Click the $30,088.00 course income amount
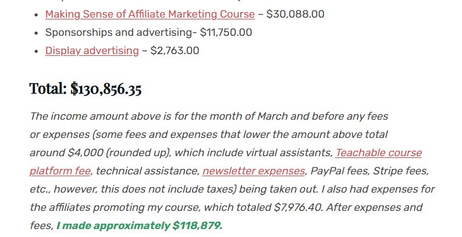Viewport: 462px width, 237px height. 295,14
